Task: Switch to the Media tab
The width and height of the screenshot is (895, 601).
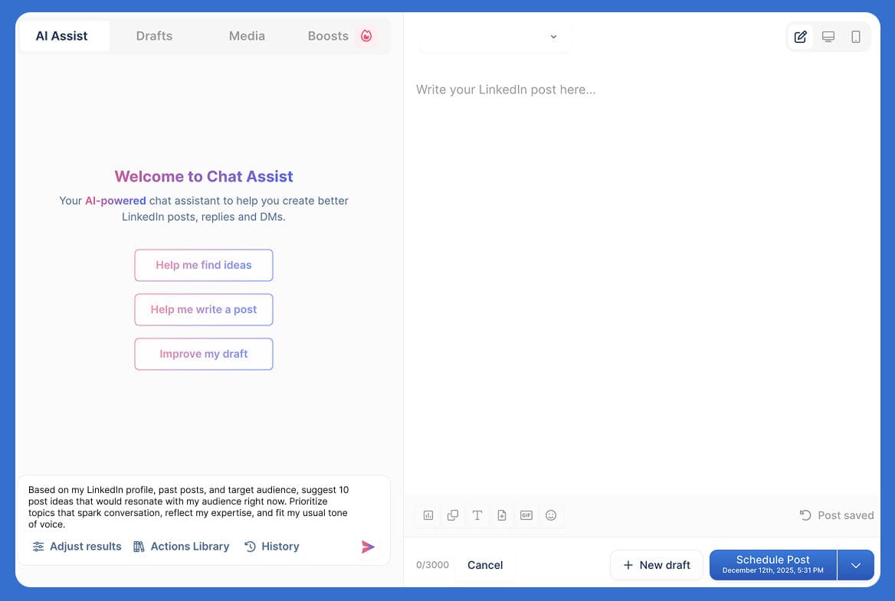Action: pos(247,36)
